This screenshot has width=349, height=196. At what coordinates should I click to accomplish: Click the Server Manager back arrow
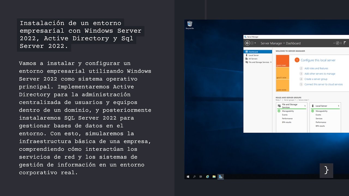click(x=247, y=43)
